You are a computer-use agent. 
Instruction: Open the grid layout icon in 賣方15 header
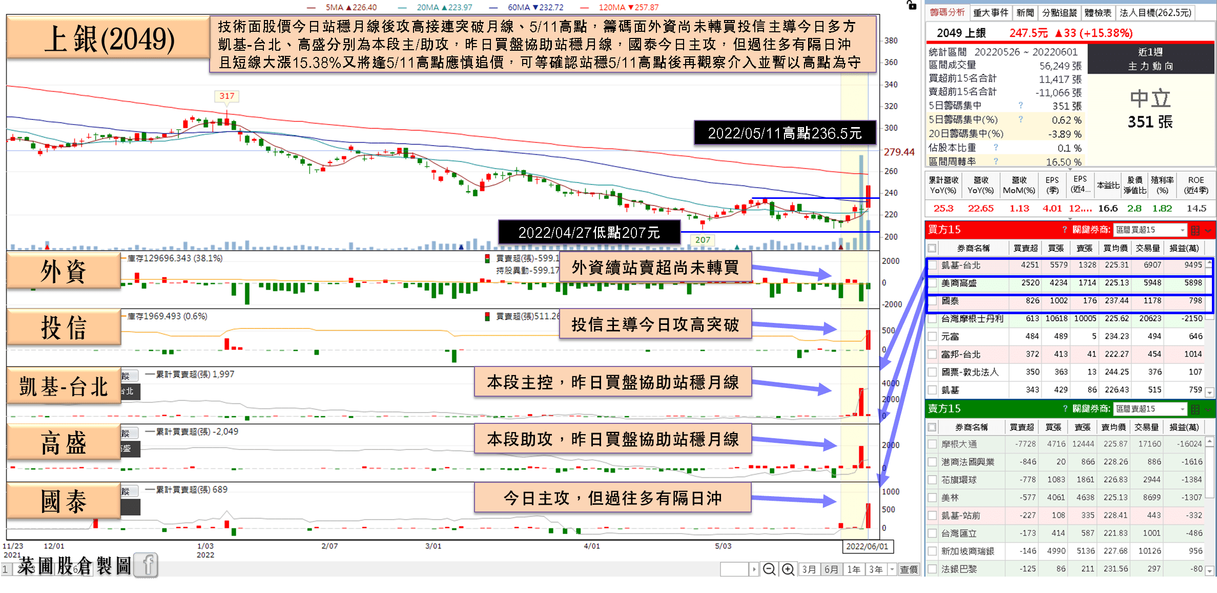point(1195,409)
